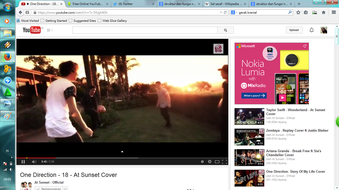Click the Berlangganan subscribe button

point(49,189)
